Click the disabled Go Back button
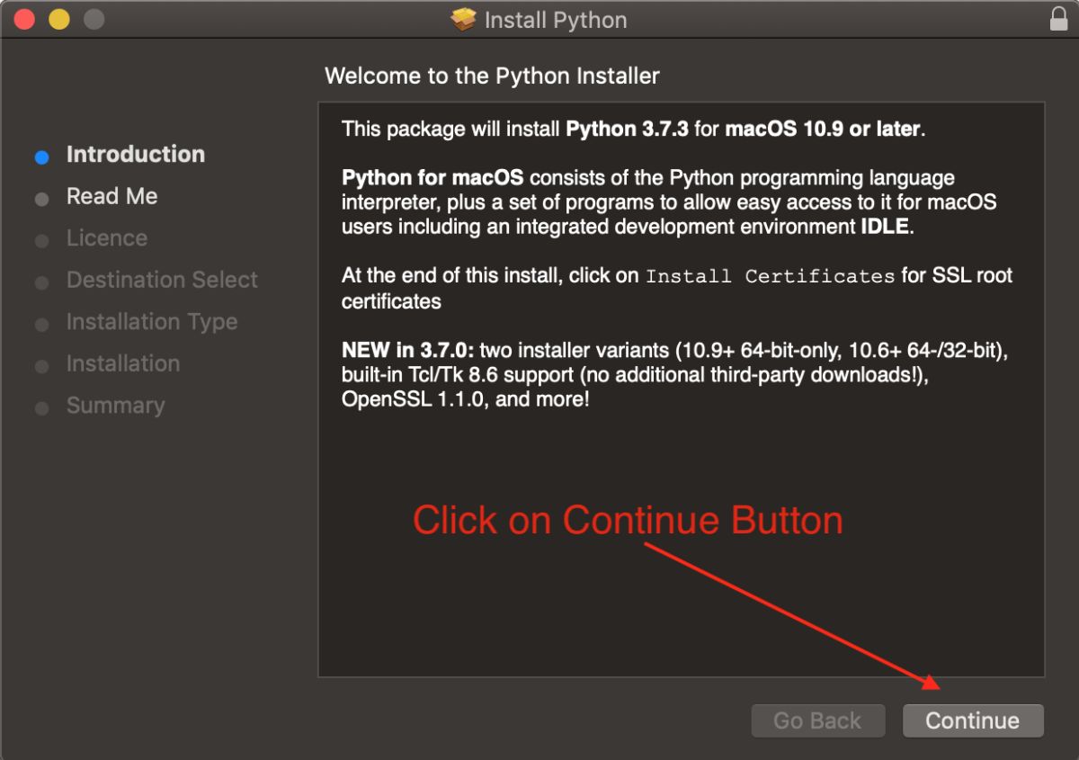 pyautogui.click(x=817, y=720)
